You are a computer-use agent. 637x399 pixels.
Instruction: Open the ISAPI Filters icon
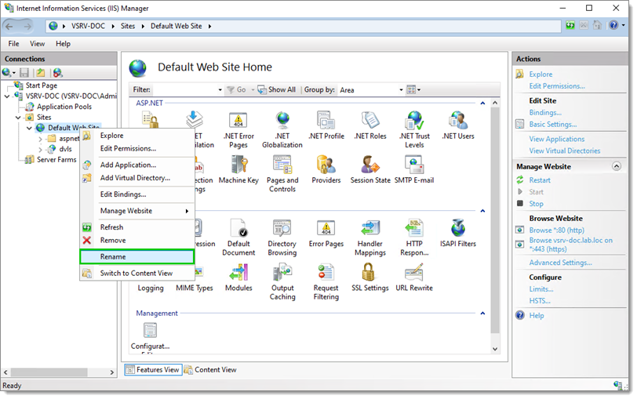[458, 233]
